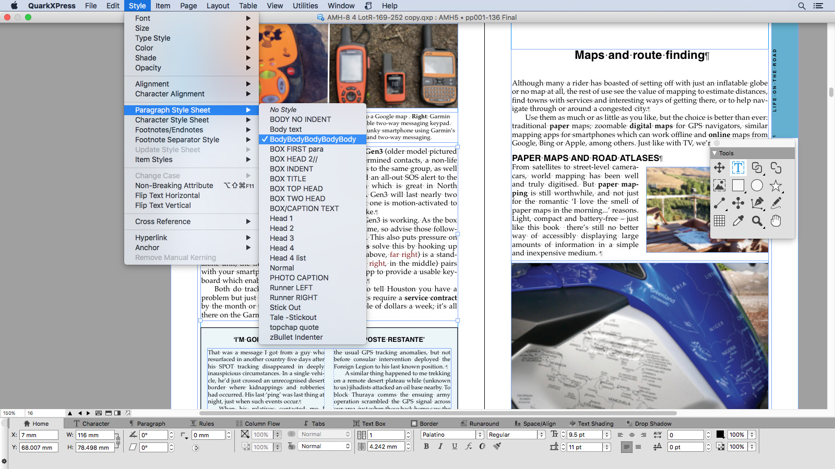
Task: Open the Utilities menu
Action: click(305, 6)
